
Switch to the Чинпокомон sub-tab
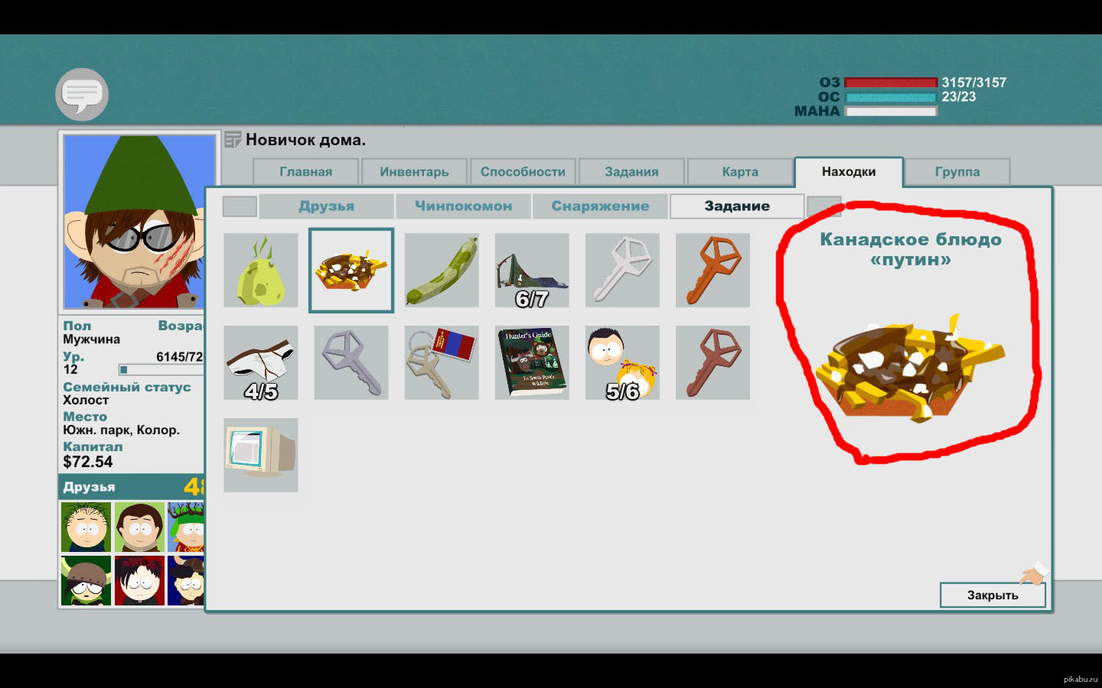coord(463,206)
